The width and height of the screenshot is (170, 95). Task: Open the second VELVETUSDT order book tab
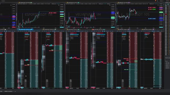(x=99, y=30)
